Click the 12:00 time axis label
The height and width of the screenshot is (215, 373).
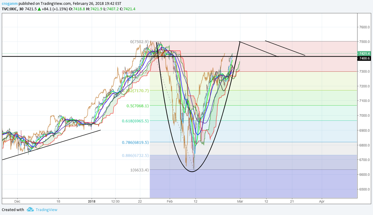coord(115,201)
